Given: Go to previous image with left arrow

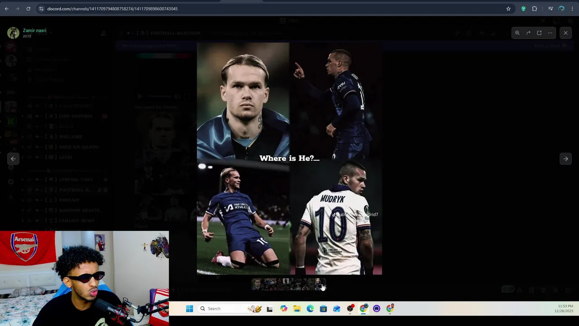Looking at the screenshot, I should click(x=13, y=158).
